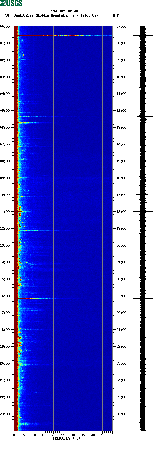The width and height of the screenshot is (155, 453).
Task: Click date text 'Jun16,2022'
Action: tap(24, 15)
